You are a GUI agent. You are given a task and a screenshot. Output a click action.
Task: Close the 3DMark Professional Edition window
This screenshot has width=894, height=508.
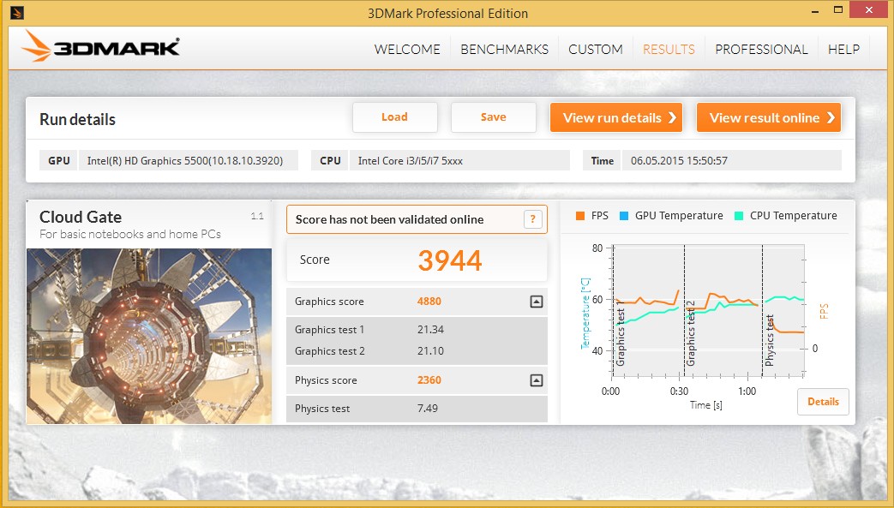click(x=869, y=9)
